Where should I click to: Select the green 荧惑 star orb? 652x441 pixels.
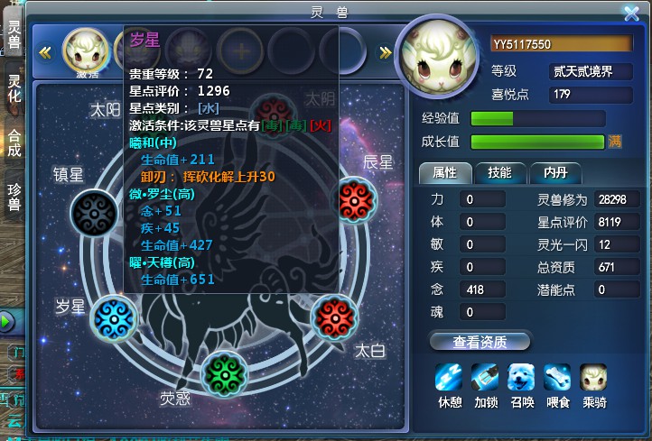click(x=225, y=375)
